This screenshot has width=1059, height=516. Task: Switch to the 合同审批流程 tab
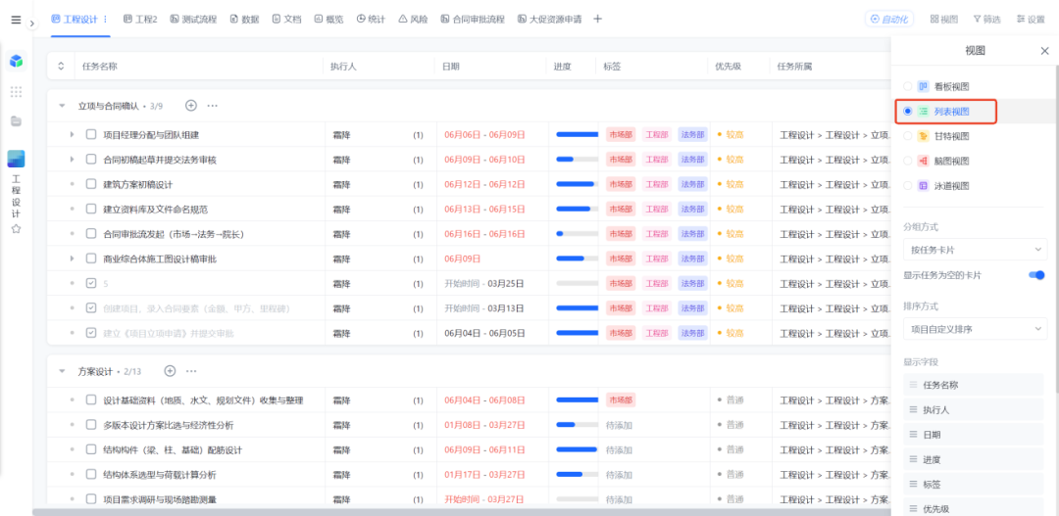473,20
